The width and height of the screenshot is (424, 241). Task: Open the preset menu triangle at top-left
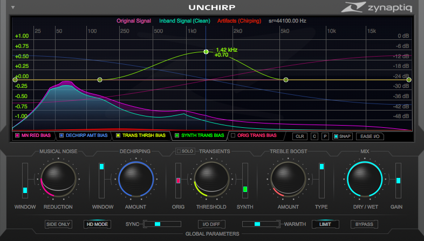point(13,8)
